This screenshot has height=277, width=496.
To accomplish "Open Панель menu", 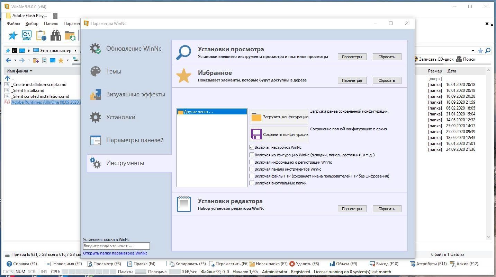I will click(51, 24).
